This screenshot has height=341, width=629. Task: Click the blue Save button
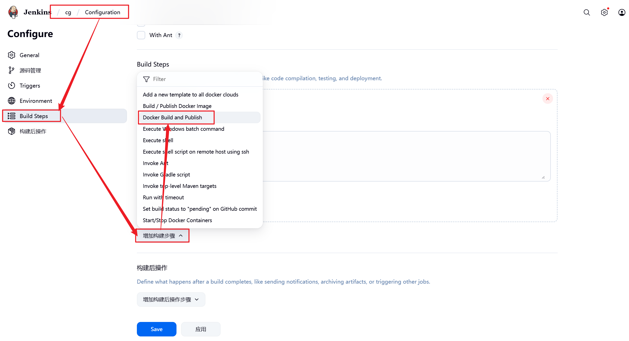pos(156,329)
